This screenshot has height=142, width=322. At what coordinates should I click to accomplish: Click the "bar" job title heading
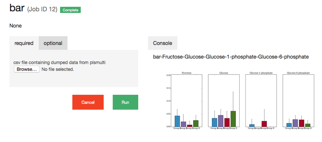pyautogui.click(x=17, y=8)
